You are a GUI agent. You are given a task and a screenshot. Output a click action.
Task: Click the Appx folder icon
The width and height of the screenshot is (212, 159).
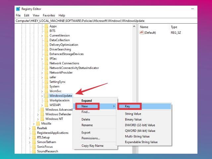tap(46, 26)
